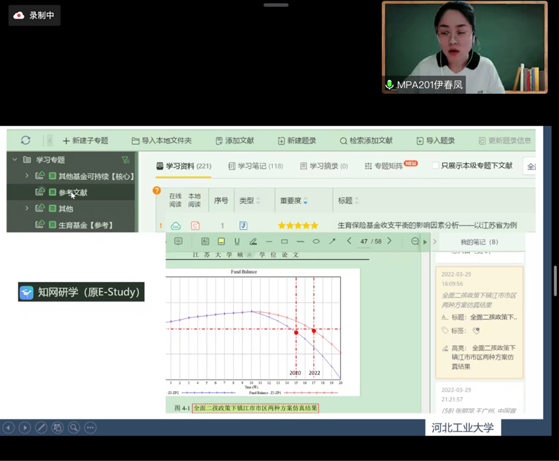
Task: Click the 新建子专题 button
Action: [x=85, y=141]
